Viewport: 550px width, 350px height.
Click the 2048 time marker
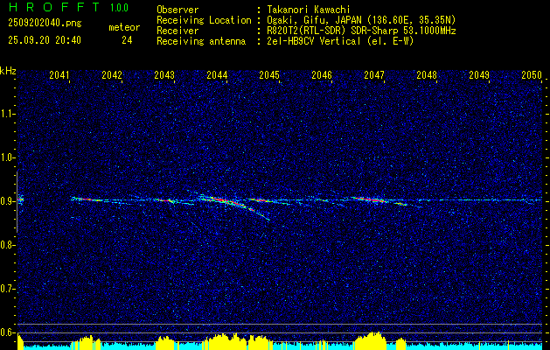coord(427,74)
